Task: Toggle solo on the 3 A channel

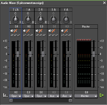Action: 53,31
